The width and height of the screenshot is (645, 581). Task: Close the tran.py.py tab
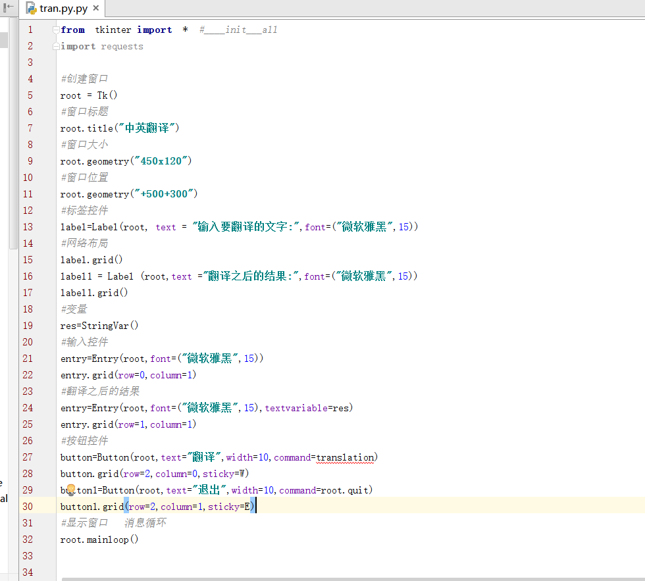(96, 8)
